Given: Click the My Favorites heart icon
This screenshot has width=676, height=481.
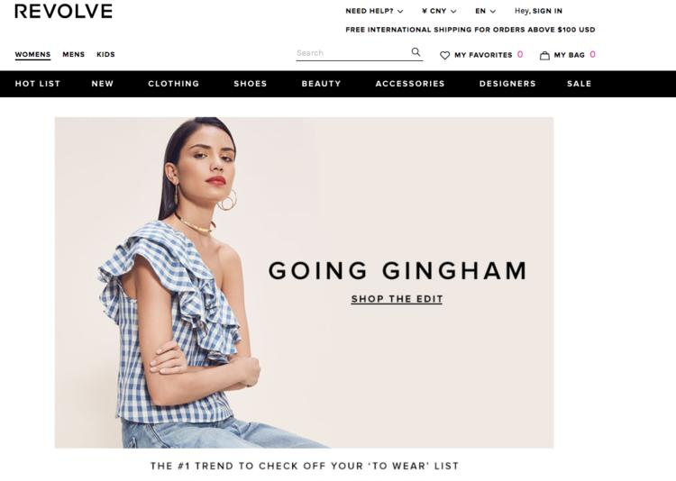Looking at the screenshot, I should coord(445,55).
